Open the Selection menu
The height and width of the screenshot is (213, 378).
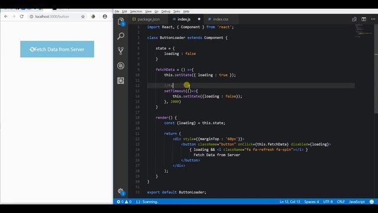pos(136,11)
